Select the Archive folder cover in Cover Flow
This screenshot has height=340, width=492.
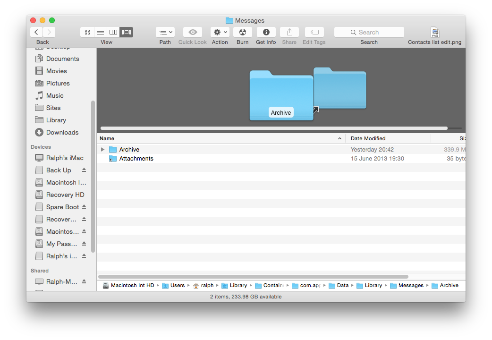click(281, 95)
